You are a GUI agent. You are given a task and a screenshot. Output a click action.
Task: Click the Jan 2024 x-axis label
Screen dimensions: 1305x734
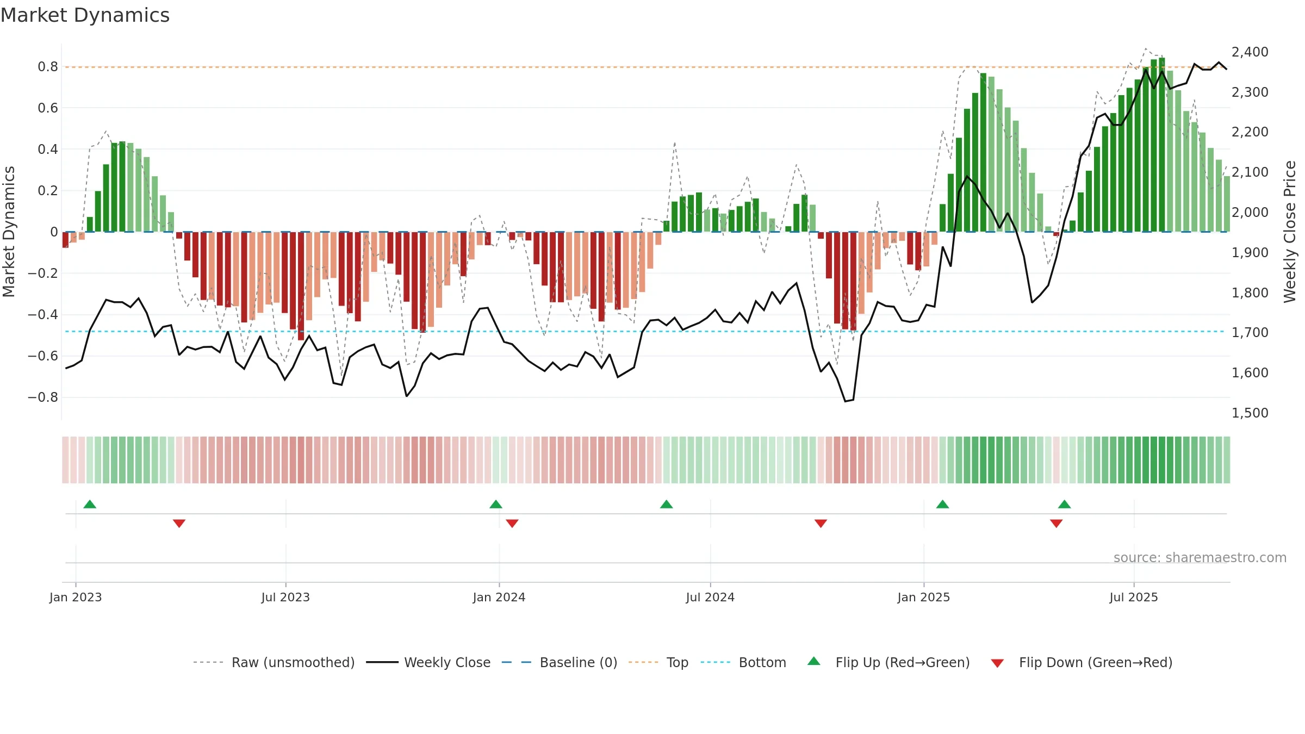[x=499, y=597]
